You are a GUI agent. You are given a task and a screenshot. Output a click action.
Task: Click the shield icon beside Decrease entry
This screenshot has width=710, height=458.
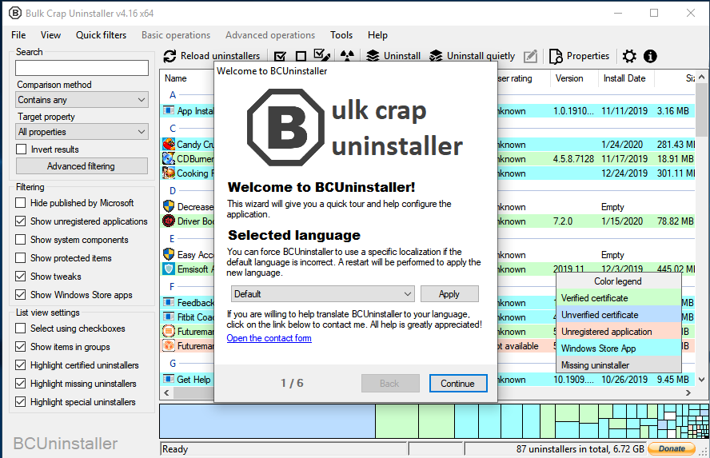click(x=169, y=206)
